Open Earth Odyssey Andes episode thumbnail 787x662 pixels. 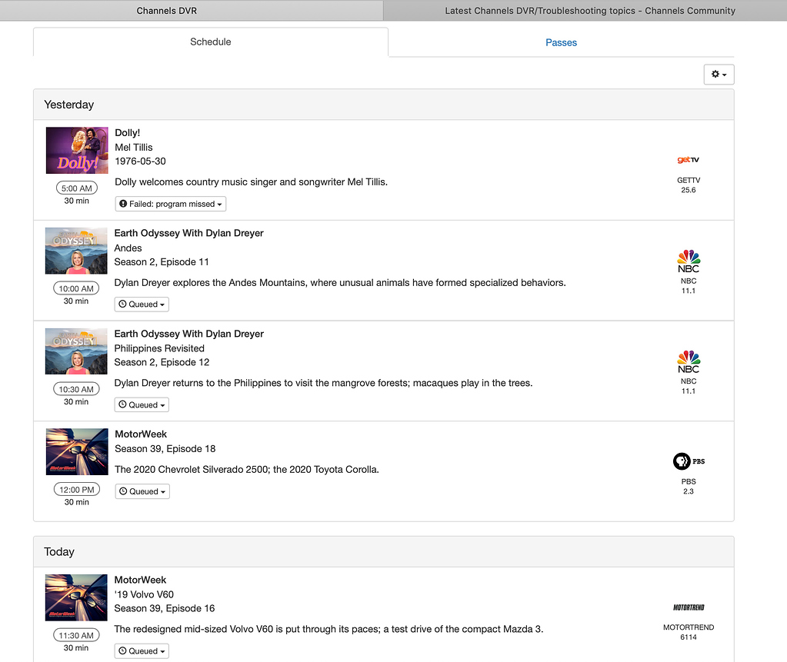coord(77,251)
